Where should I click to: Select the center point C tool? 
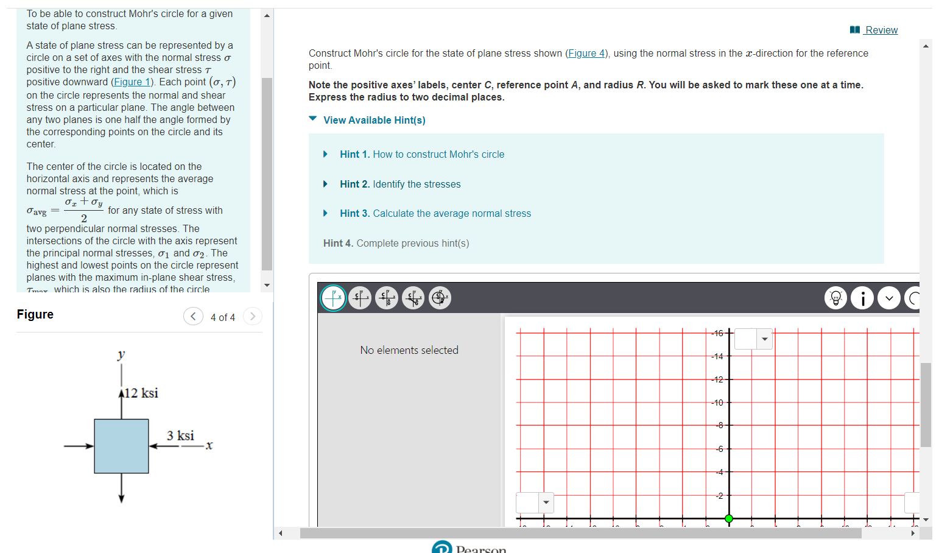coord(360,298)
